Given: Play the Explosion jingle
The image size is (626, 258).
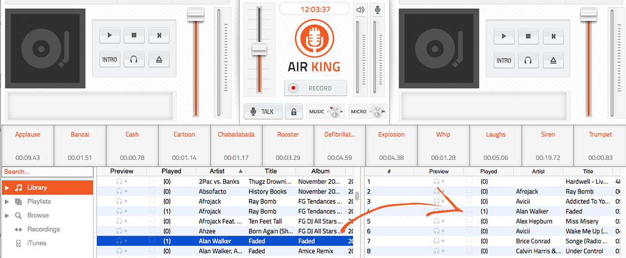Looking at the screenshot, I should (x=391, y=145).
